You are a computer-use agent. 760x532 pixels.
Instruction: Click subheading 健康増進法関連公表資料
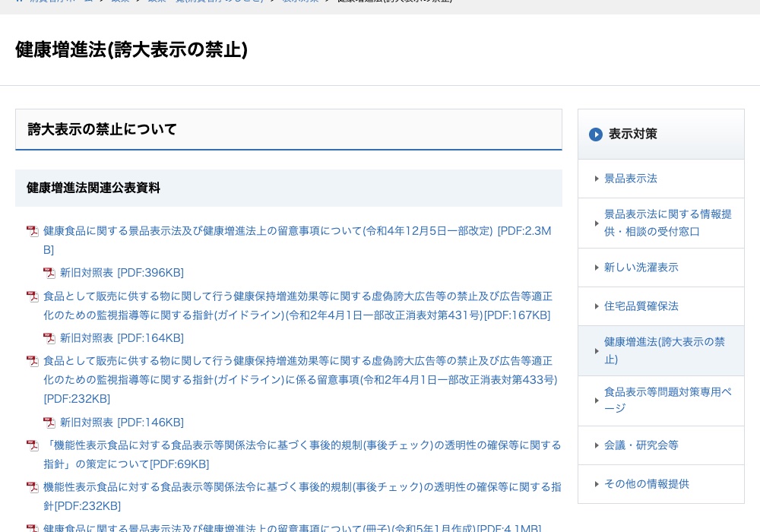click(93, 188)
